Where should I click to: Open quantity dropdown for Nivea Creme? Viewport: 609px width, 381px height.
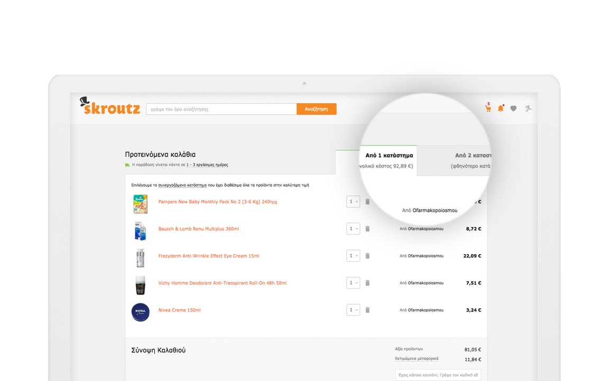click(x=353, y=310)
